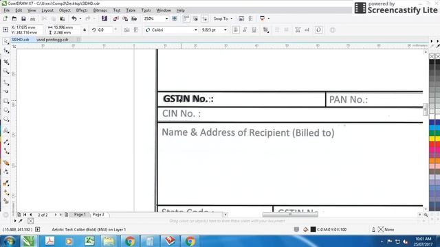
Task: Open the File Explorer folder in taskbar
Action: (109, 241)
